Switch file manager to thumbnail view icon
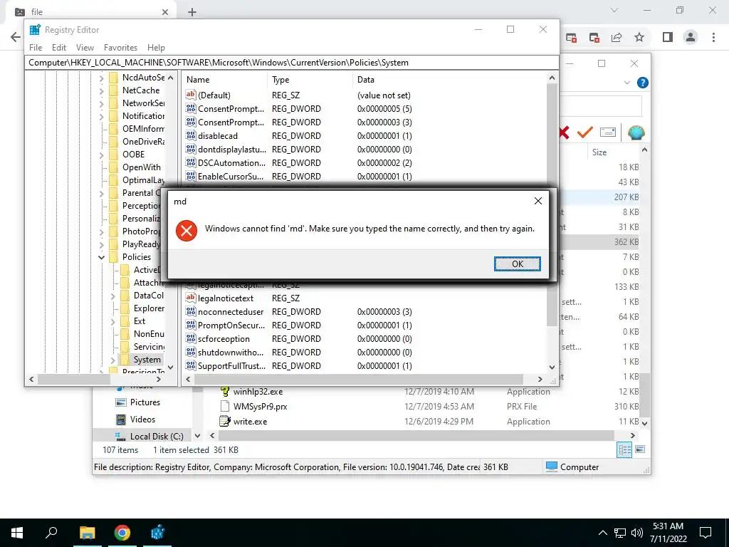The width and height of the screenshot is (729, 547). click(640, 449)
